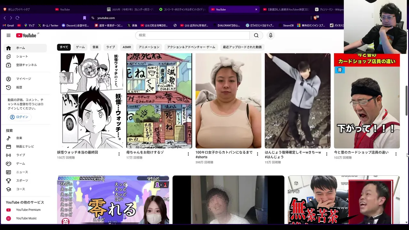Open the 零れる video thumbnail
Image resolution: width=409 pixels, height=230 pixels.
click(113, 200)
